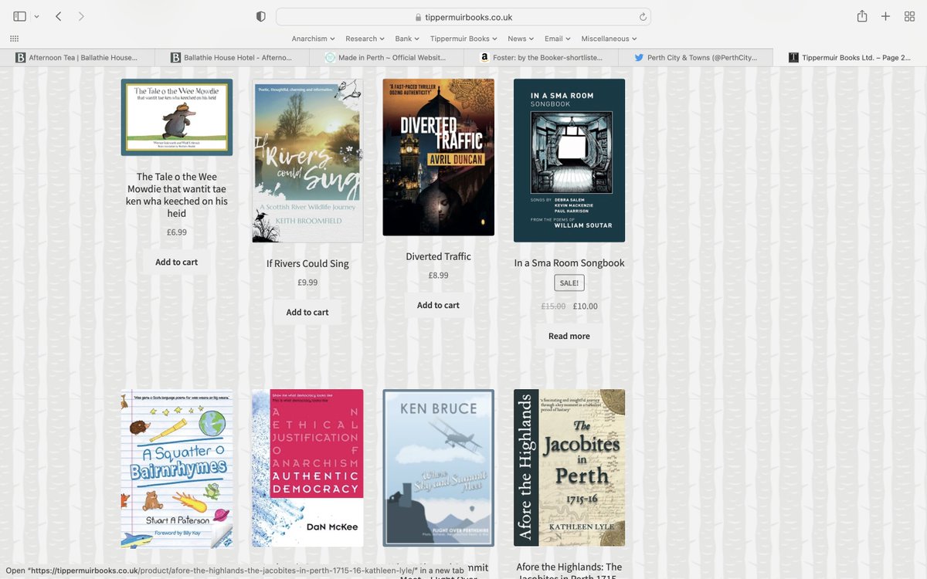Expand the Miscellaneous bookmarks folder
The image size is (927, 579).
(609, 39)
